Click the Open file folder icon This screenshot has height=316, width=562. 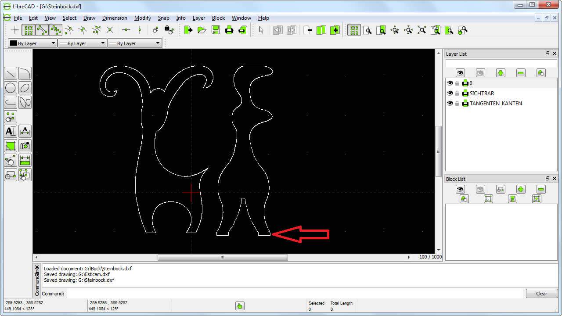pyautogui.click(x=202, y=30)
